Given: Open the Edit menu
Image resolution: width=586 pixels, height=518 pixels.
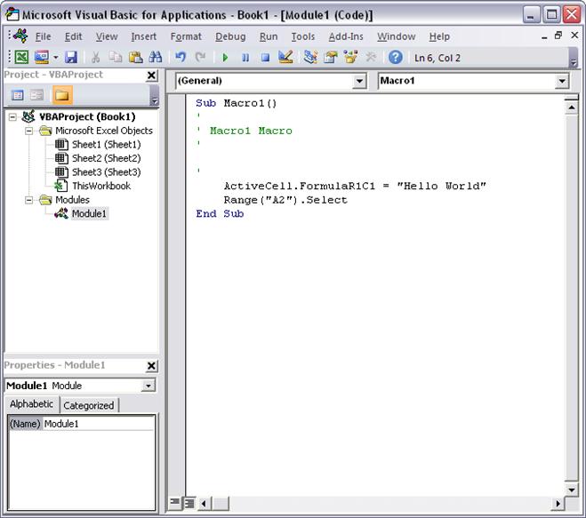Looking at the screenshot, I should tap(73, 36).
